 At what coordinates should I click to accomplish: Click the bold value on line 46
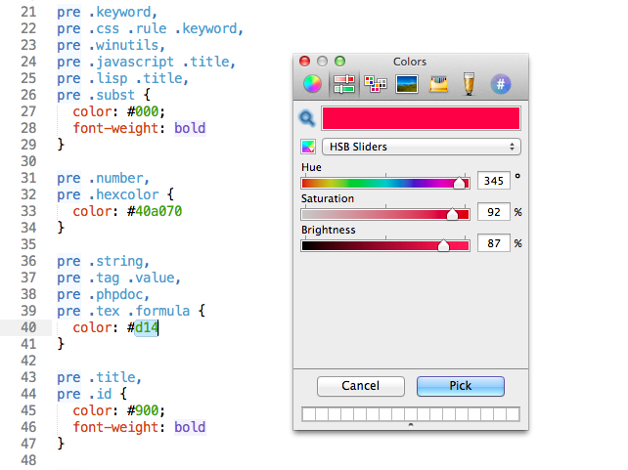pos(190,427)
